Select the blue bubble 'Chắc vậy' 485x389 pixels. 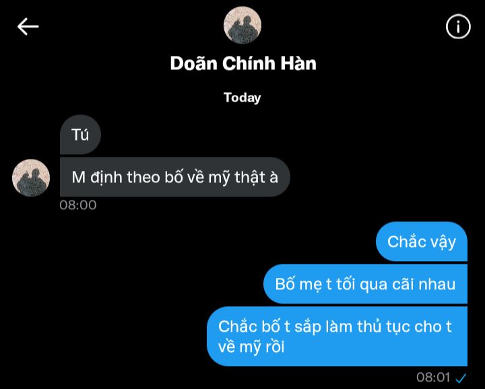click(422, 242)
